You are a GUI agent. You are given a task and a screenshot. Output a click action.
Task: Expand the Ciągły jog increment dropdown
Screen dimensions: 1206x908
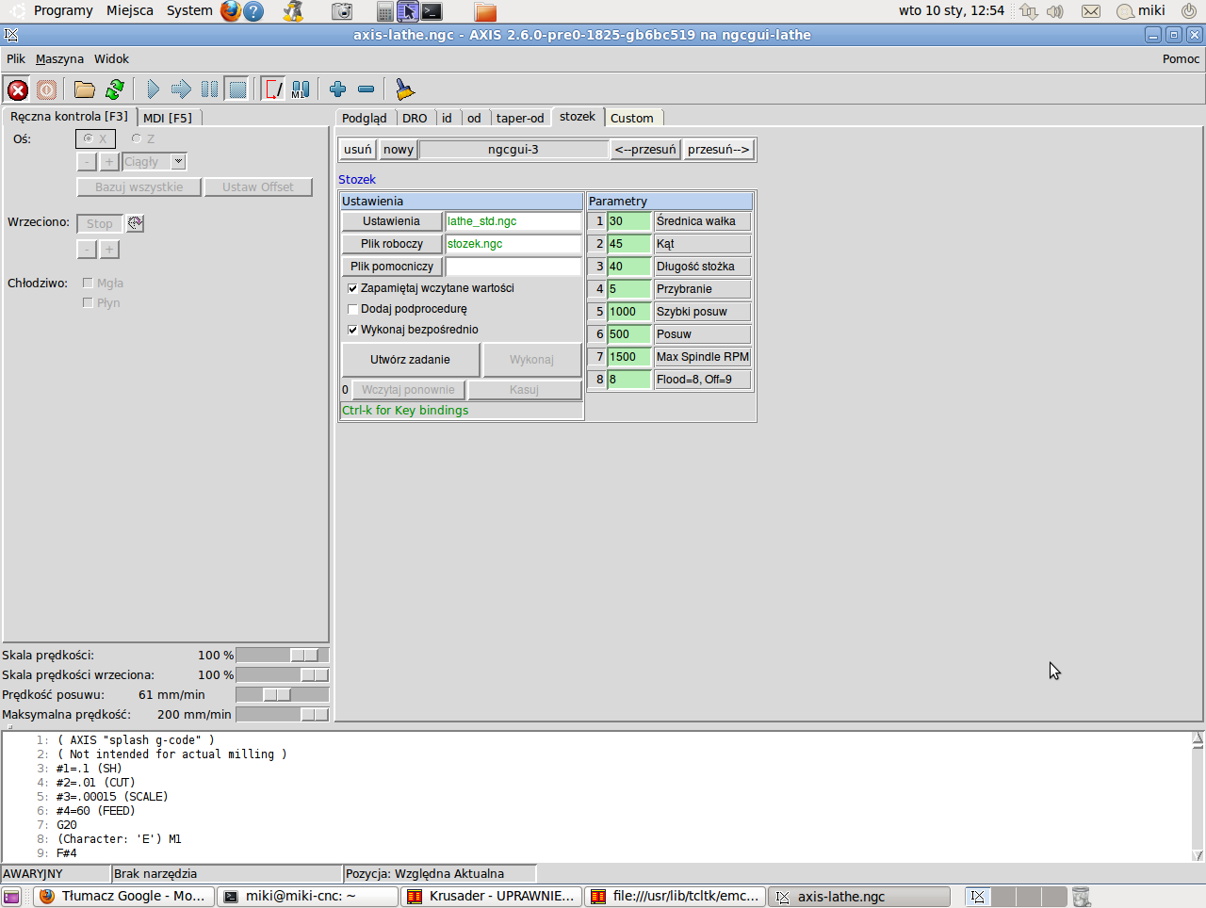pyautogui.click(x=178, y=161)
